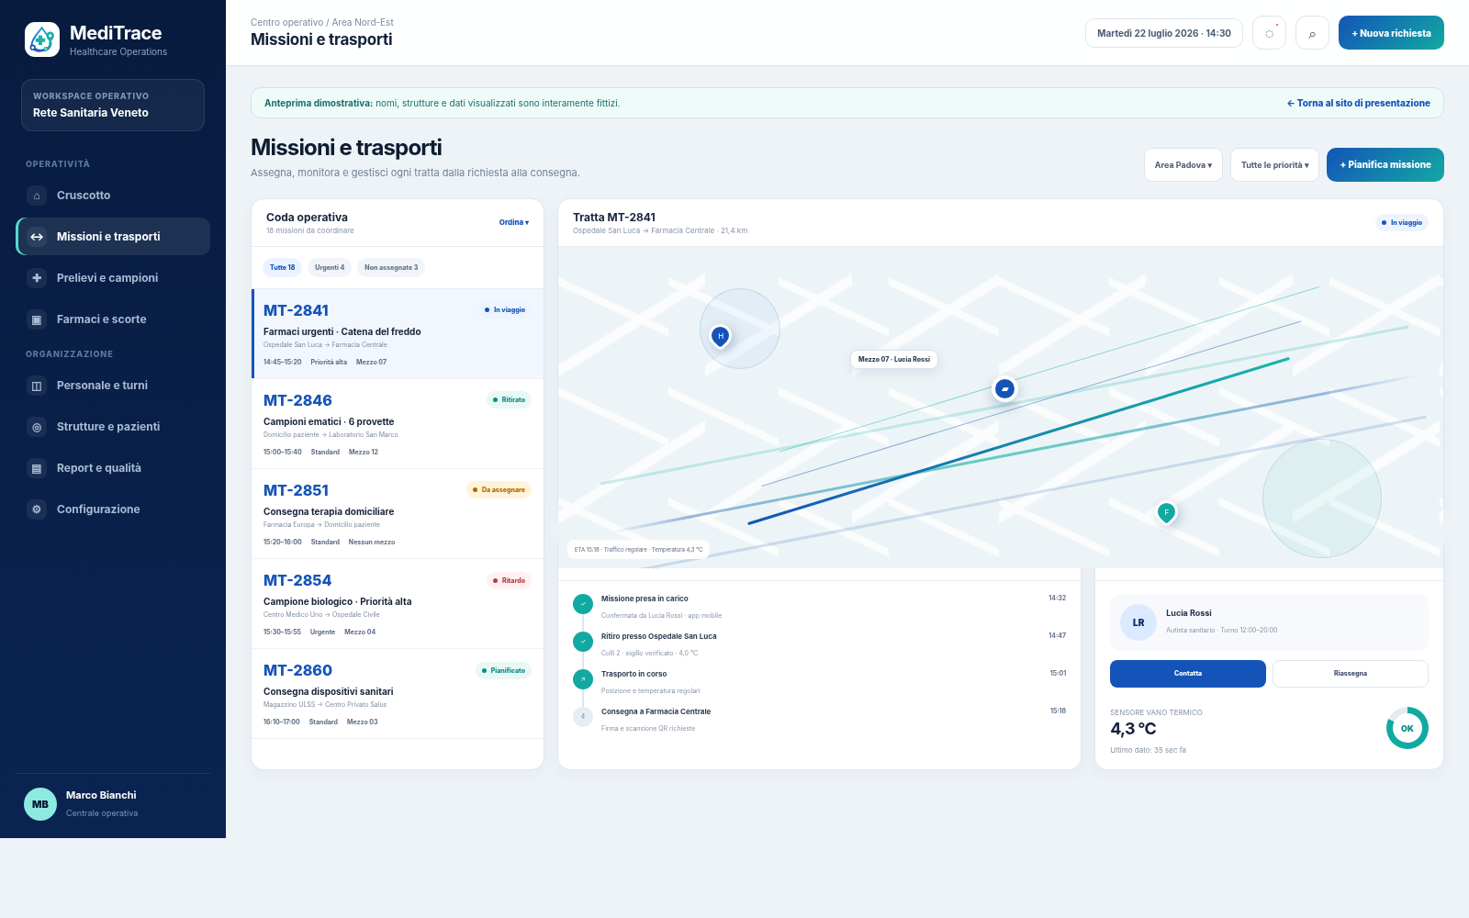Screen dimensions: 1469x918
Task: Filter queue by Tutte 18 chip
Action: pos(282,268)
